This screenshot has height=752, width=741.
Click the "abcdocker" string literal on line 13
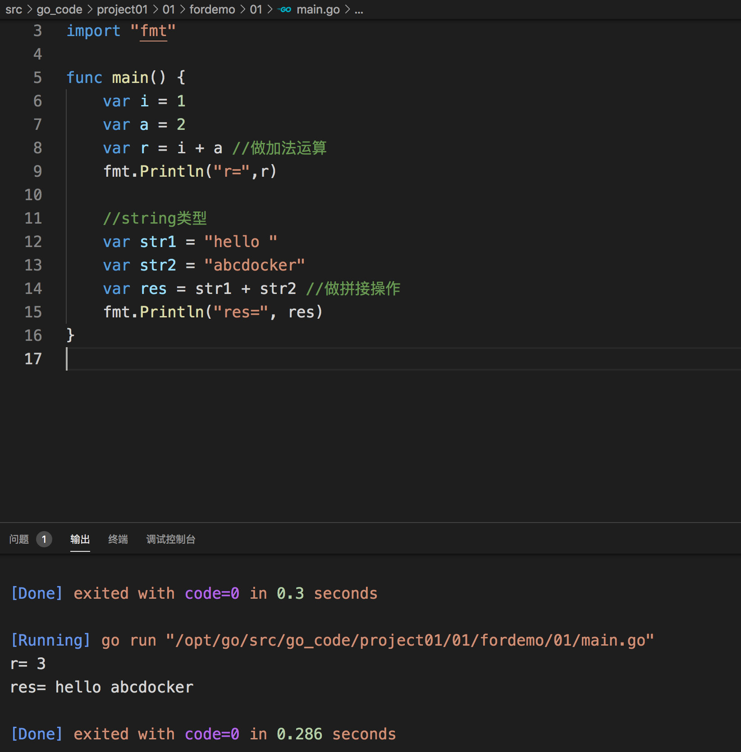pos(254,265)
